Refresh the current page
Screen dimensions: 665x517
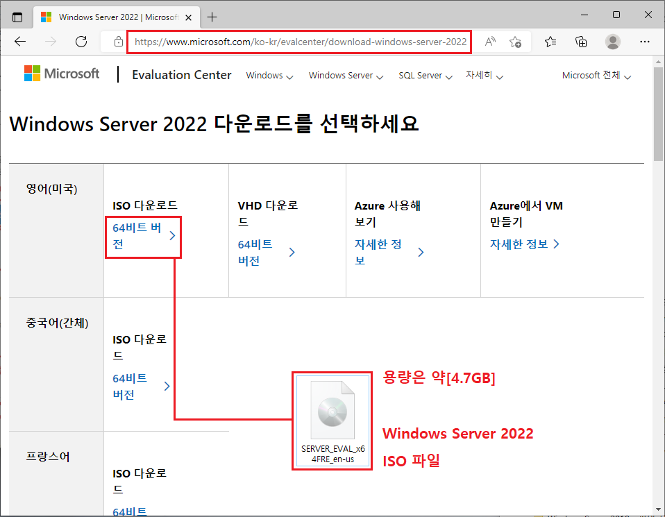tap(81, 42)
